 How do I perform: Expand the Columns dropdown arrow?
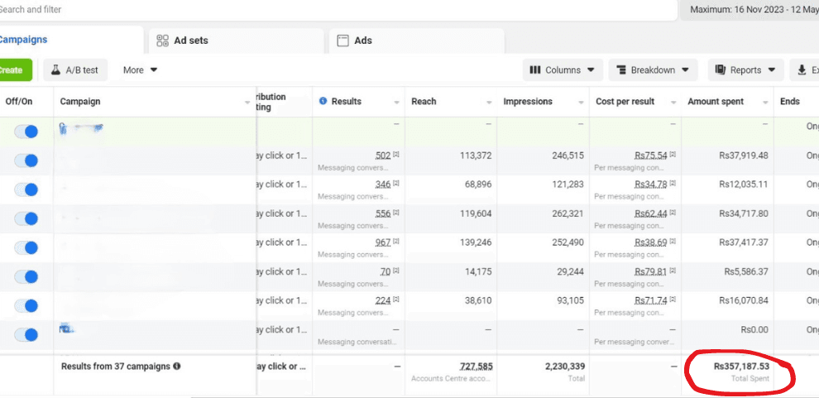coord(591,70)
